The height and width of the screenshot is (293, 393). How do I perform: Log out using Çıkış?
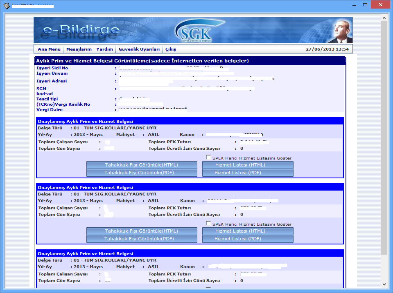[x=171, y=49]
